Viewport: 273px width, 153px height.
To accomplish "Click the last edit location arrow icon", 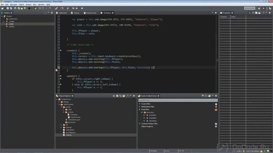I will coord(73,8).
